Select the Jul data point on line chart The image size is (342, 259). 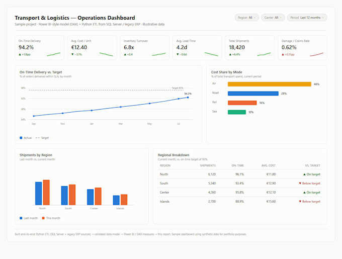(x=179, y=99)
